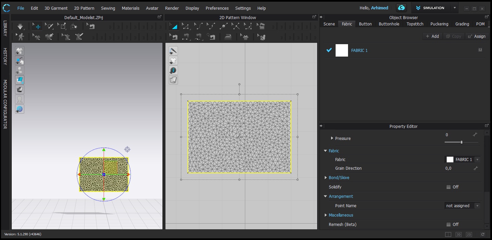Open the CLO cloud connect icon
Image resolution: width=492 pixels, height=240 pixels.
[x=401, y=8]
